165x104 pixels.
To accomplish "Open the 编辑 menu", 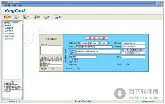I will (15, 5).
